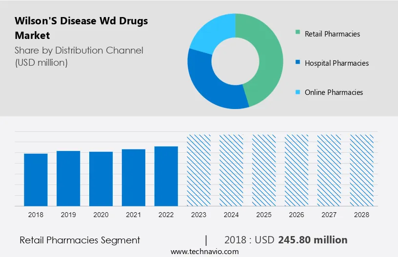Click the solid blue bar for 2019
Viewport: 398px width, 257px height.
coord(68,178)
